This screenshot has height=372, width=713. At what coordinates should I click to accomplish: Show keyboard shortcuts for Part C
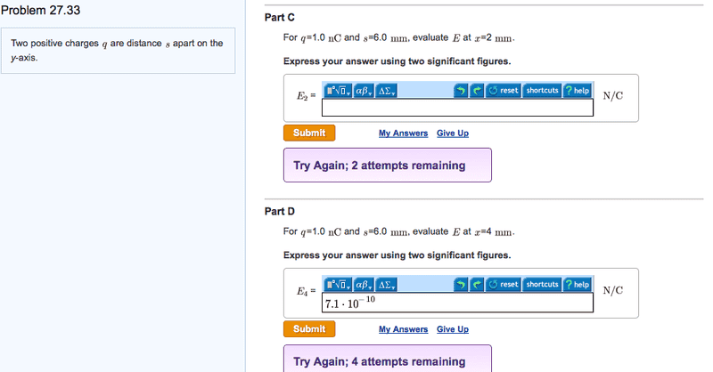click(542, 91)
